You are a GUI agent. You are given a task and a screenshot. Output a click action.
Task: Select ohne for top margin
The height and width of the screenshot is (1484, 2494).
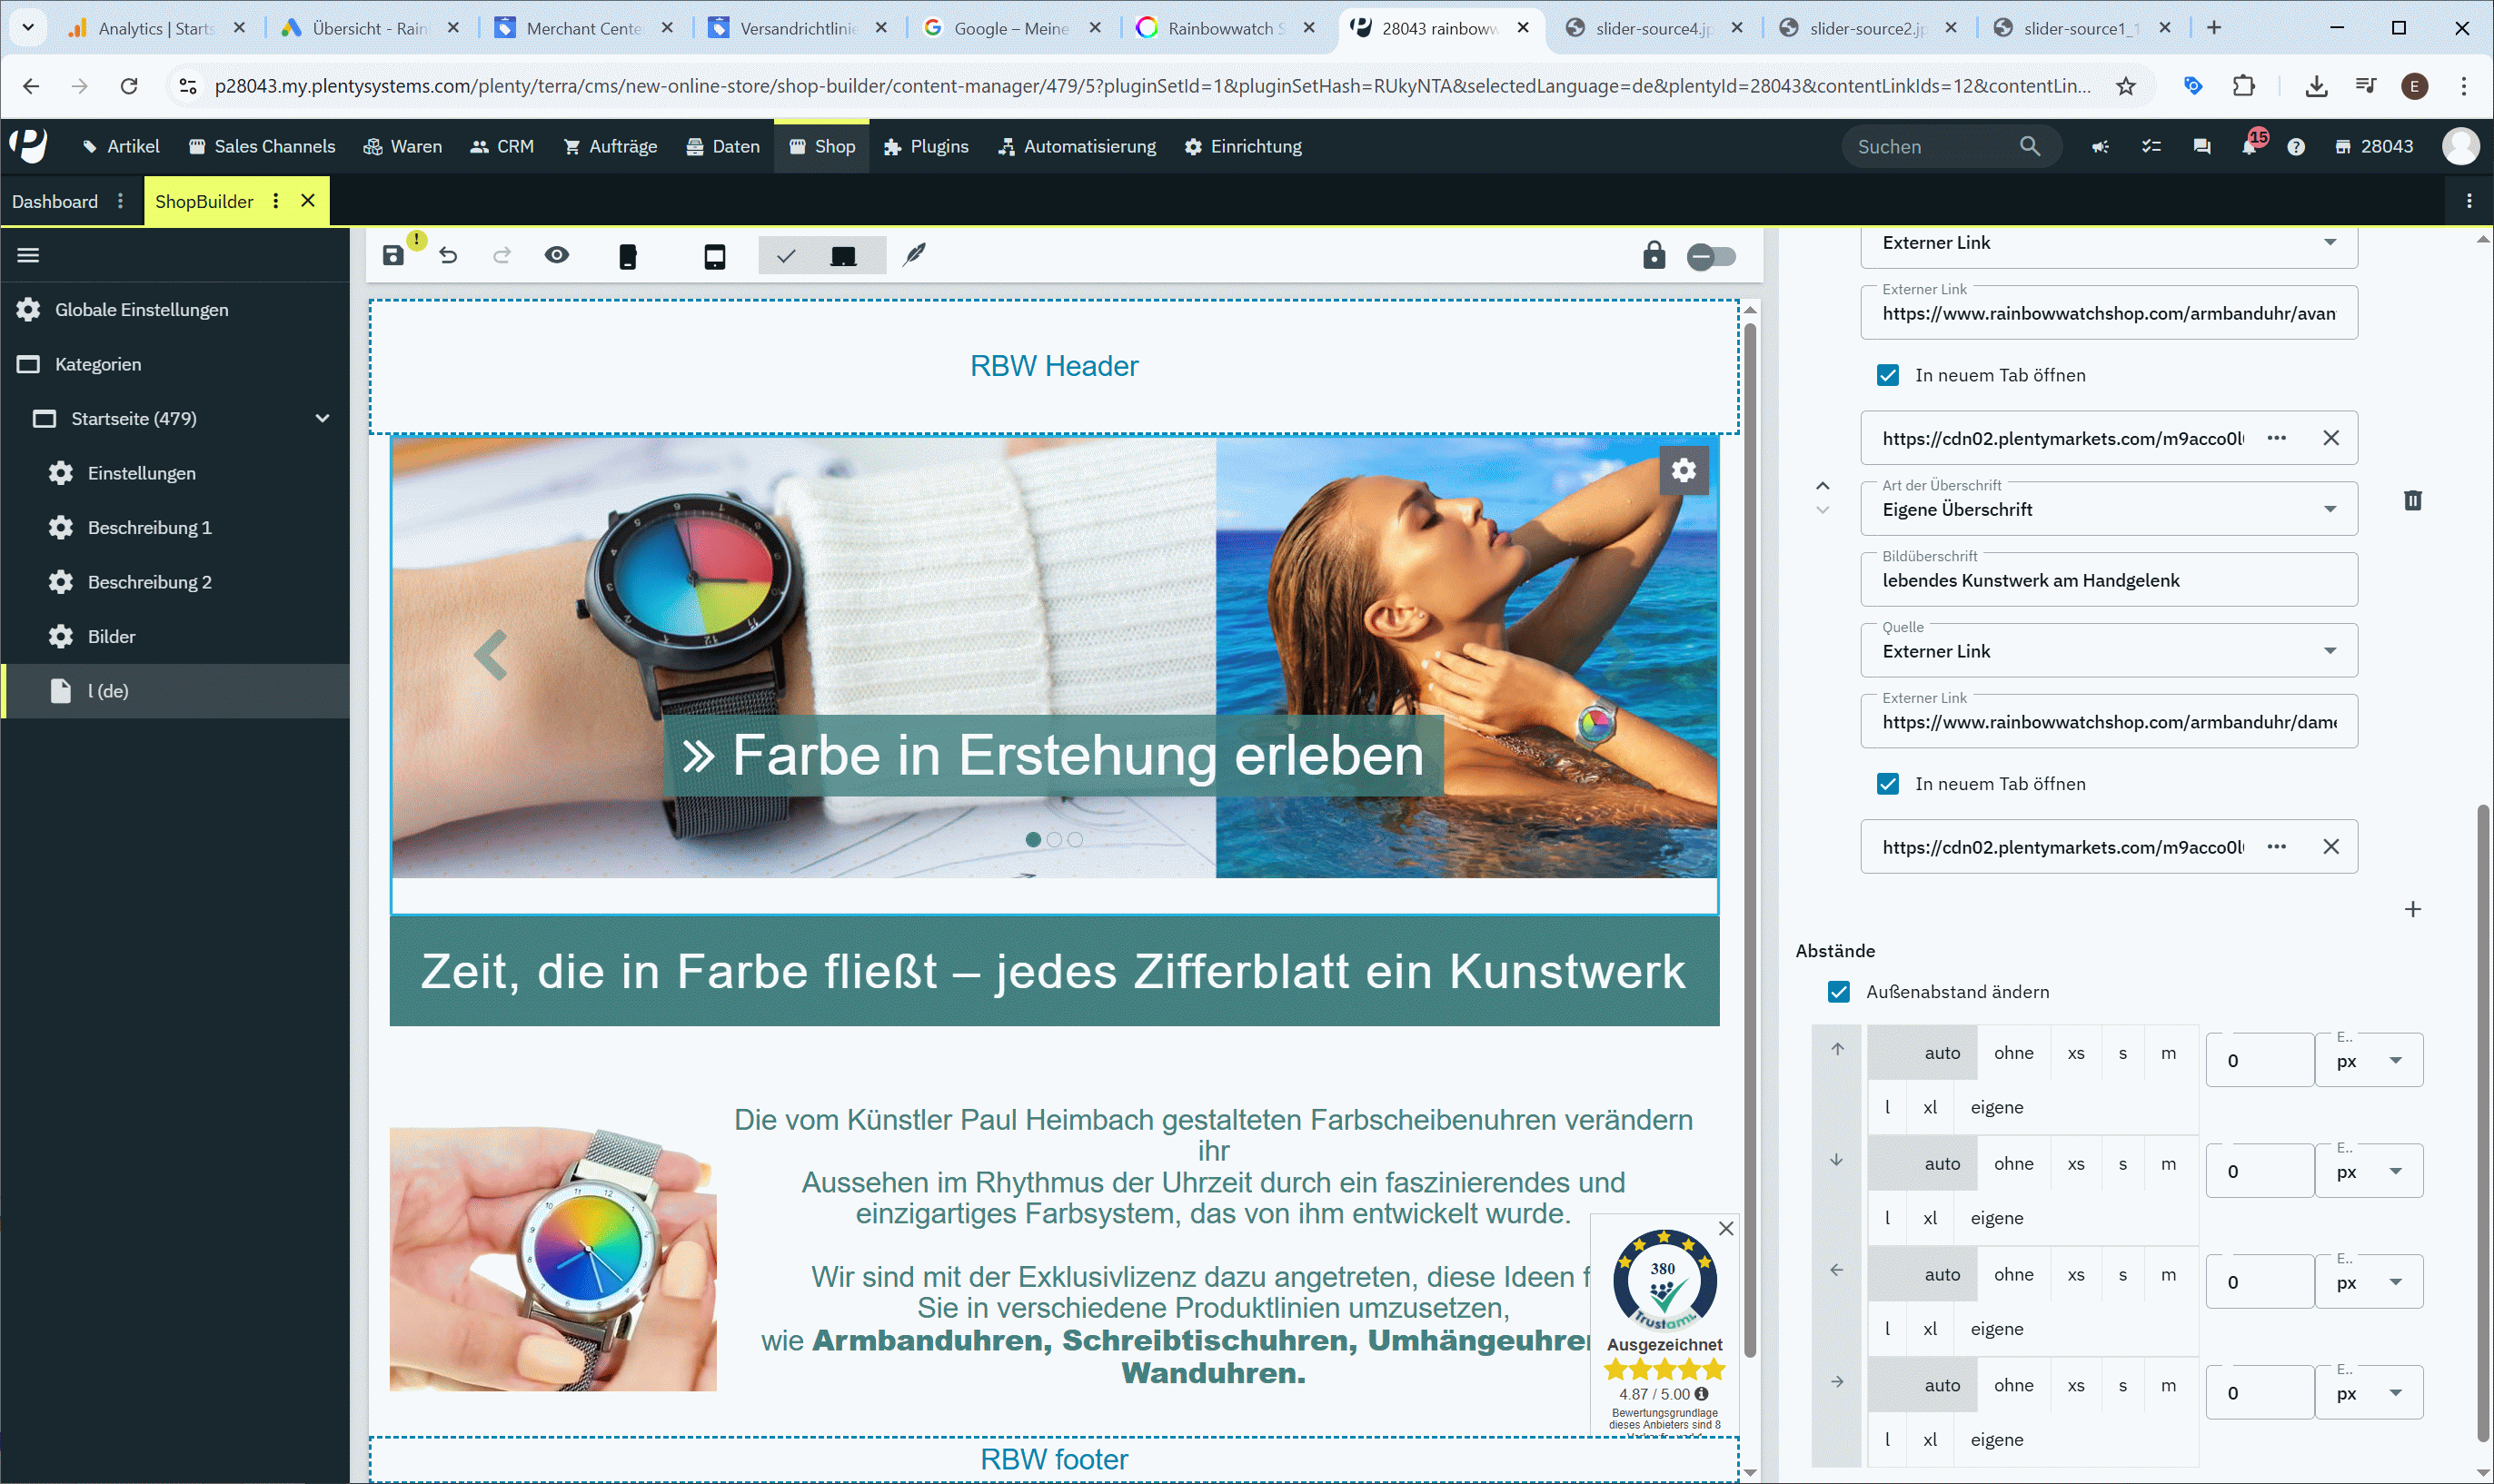click(2012, 1053)
